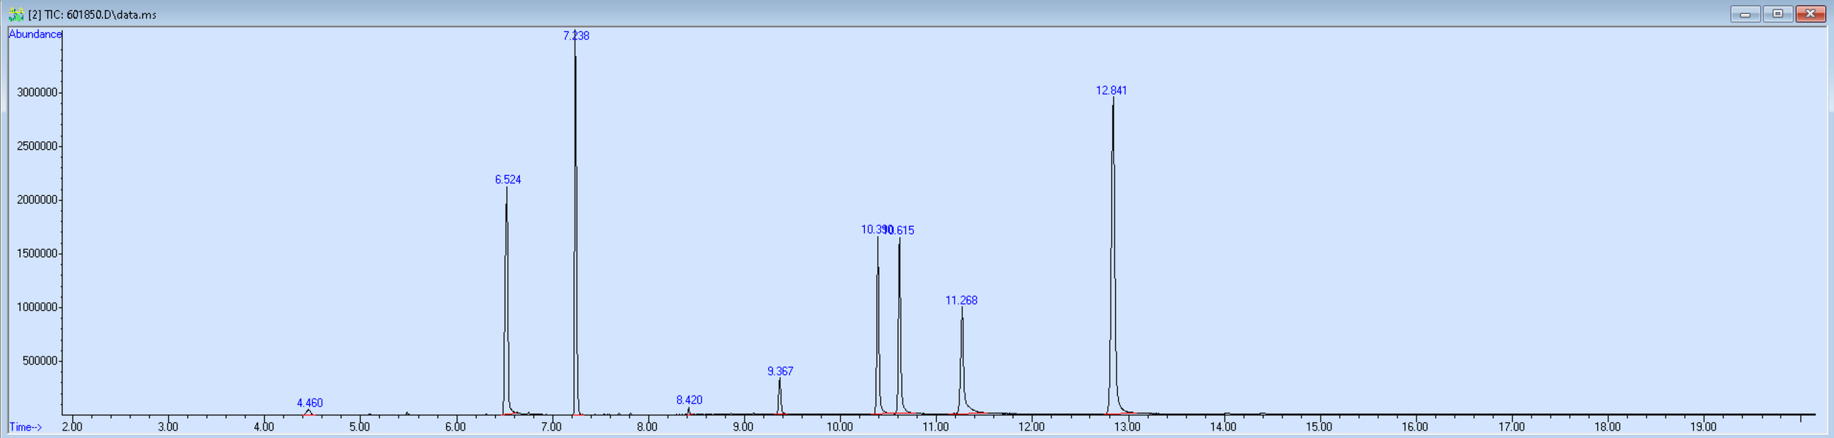Click the 2.00 time tick label

tap(72, 426)
